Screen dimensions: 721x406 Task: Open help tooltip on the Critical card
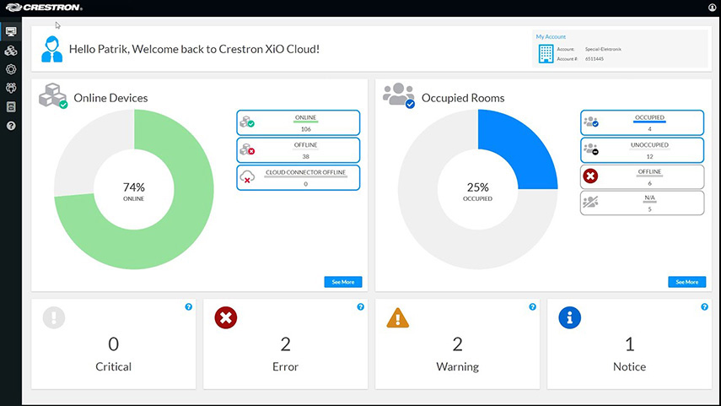pos(189,307)
